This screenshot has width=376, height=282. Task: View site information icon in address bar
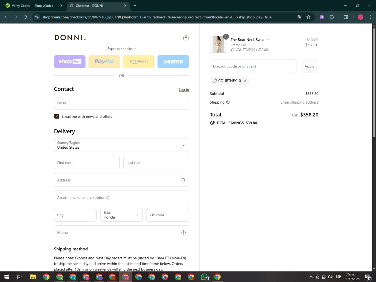coord(37,17)
